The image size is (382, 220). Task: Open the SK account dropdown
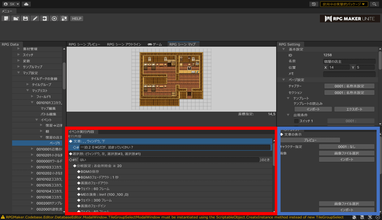11,4
